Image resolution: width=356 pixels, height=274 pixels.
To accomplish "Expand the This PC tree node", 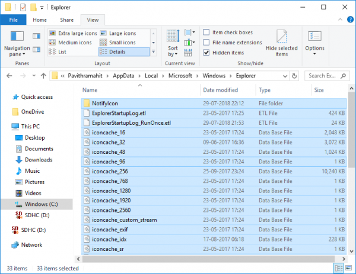I will point(5,126).
